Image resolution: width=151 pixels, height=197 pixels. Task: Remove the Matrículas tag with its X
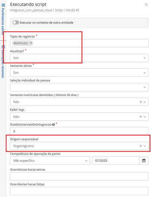pos(31,43)
